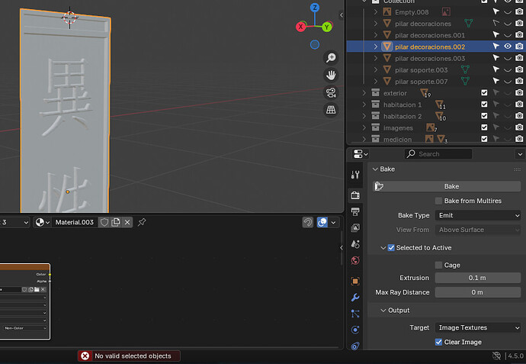Click the green Y axis gizmo
This screenshot has width=526, height=364.
[x=327, y=27]
